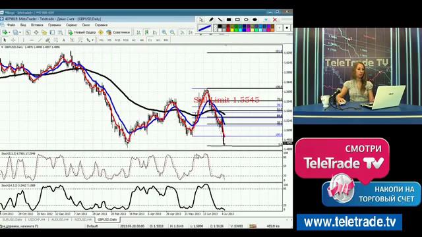This screenshot has width=422, height=237.
Task: Toggle the Navigator folder icon
Action: 44,32
